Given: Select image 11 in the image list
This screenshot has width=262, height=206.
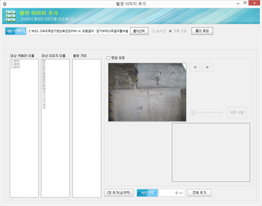Looking at the screenshot, I should 44,95.
